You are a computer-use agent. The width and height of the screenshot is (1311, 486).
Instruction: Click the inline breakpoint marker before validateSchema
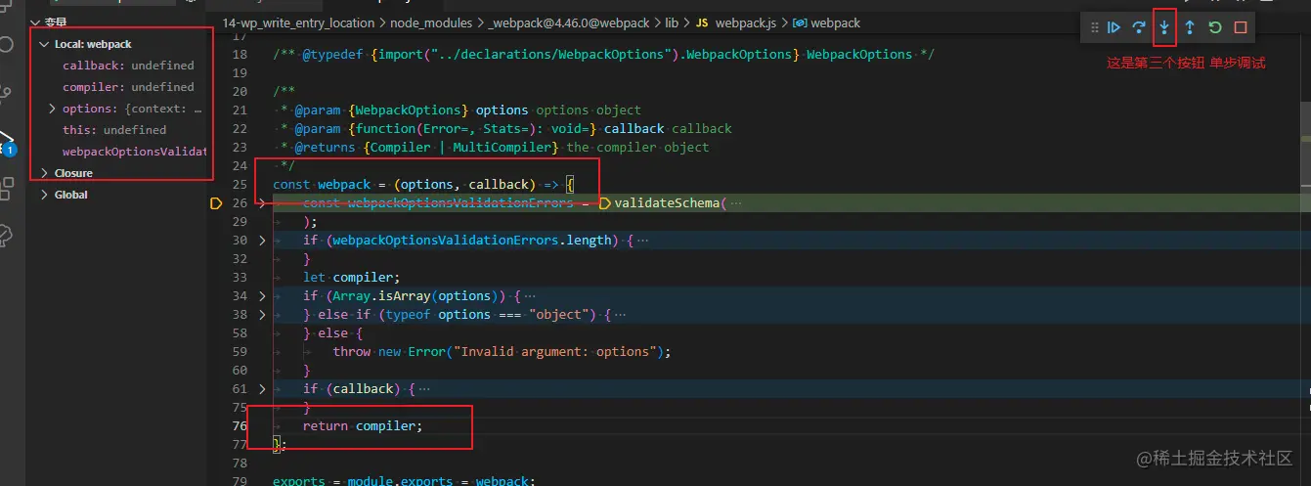pyautogui.click(x=604, y=203)
